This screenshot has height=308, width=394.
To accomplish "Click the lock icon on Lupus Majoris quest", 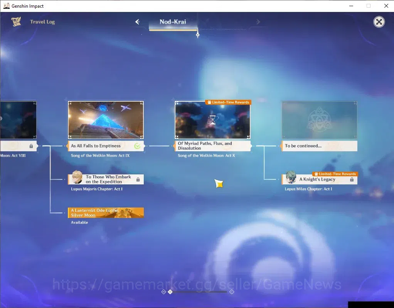I will point(138,179).
